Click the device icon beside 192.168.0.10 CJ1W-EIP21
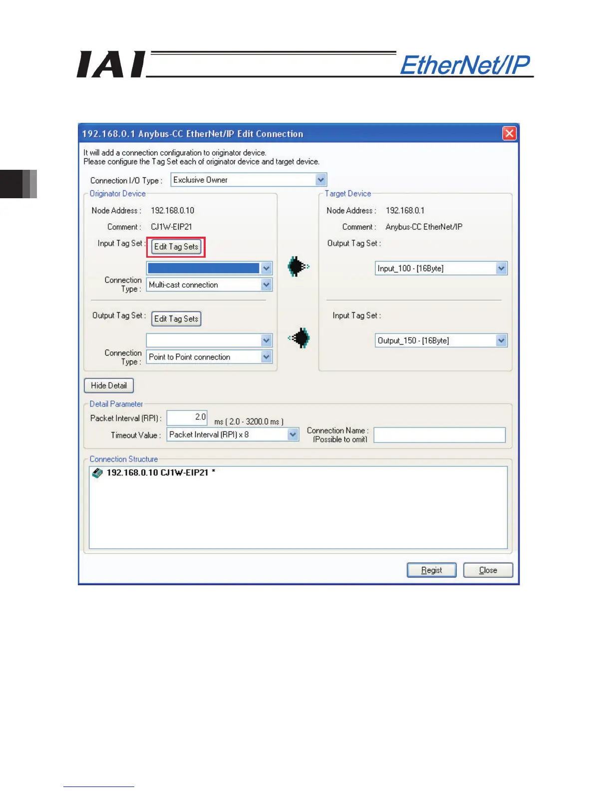This screenshot has height=791, width=611. 97,472
